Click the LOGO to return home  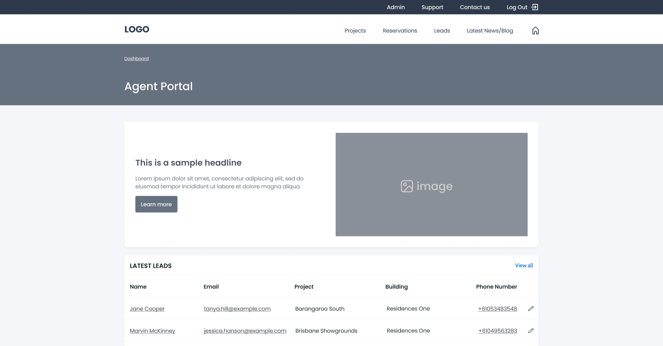tap(137, 29)
